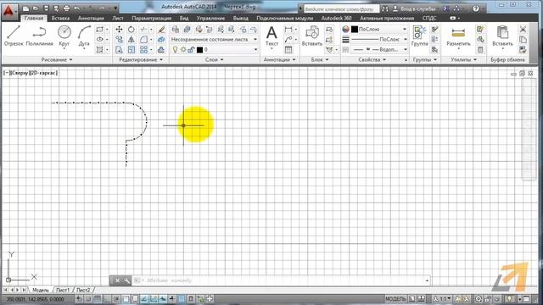Expand the Редактирование panel
The width and height of the screenshot is (543, 305).
[141, 60]
